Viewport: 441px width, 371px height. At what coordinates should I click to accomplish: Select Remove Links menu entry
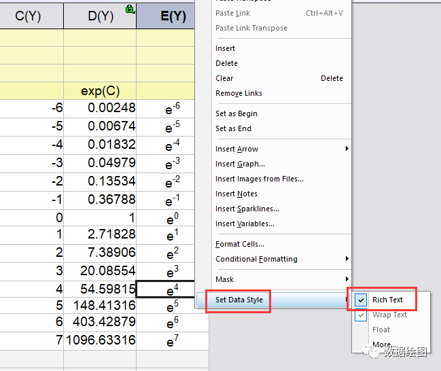(281, 93)
